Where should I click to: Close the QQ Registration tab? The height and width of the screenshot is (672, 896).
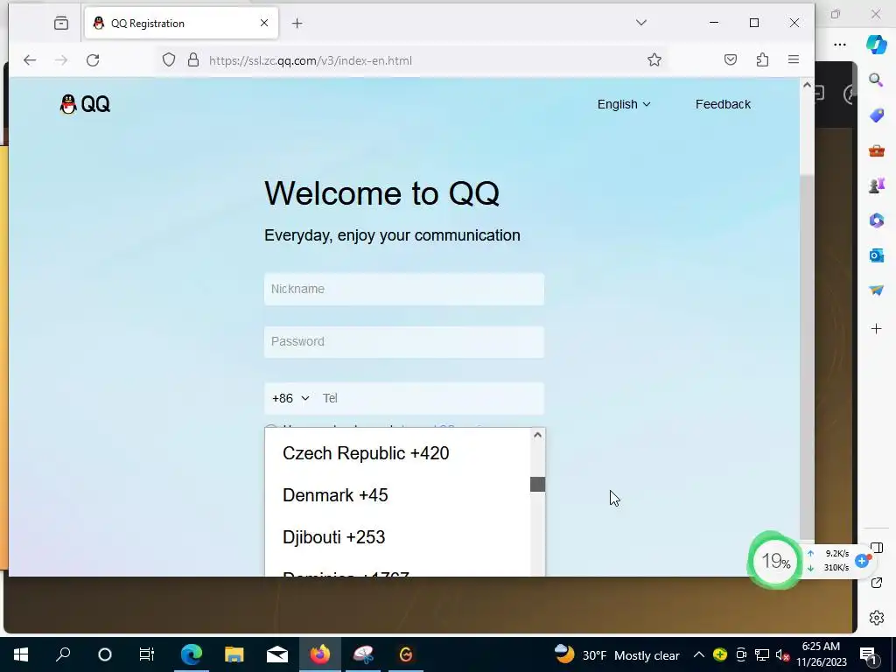(x=264, y=23)
